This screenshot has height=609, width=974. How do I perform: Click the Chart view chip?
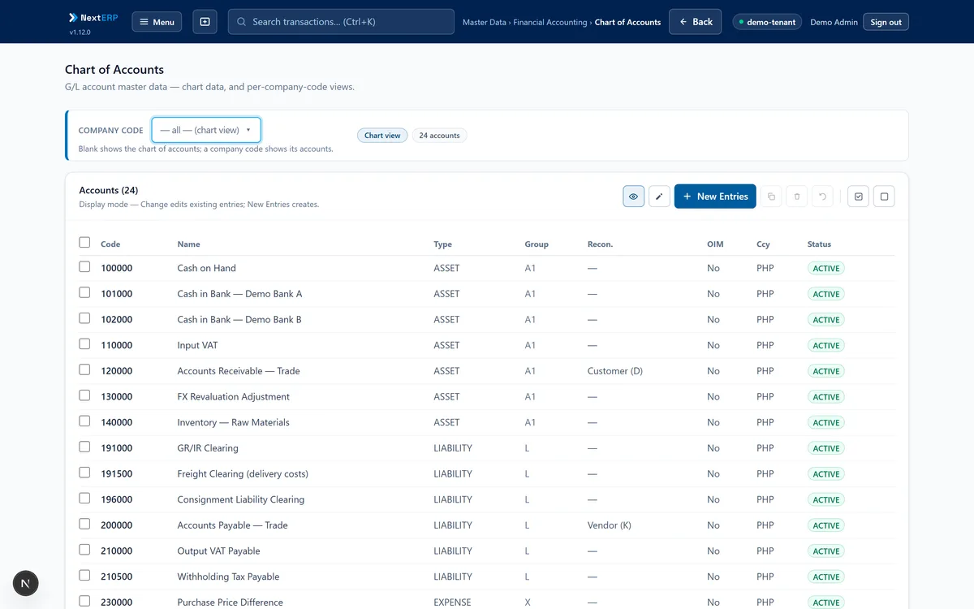[x=382, y=136]
